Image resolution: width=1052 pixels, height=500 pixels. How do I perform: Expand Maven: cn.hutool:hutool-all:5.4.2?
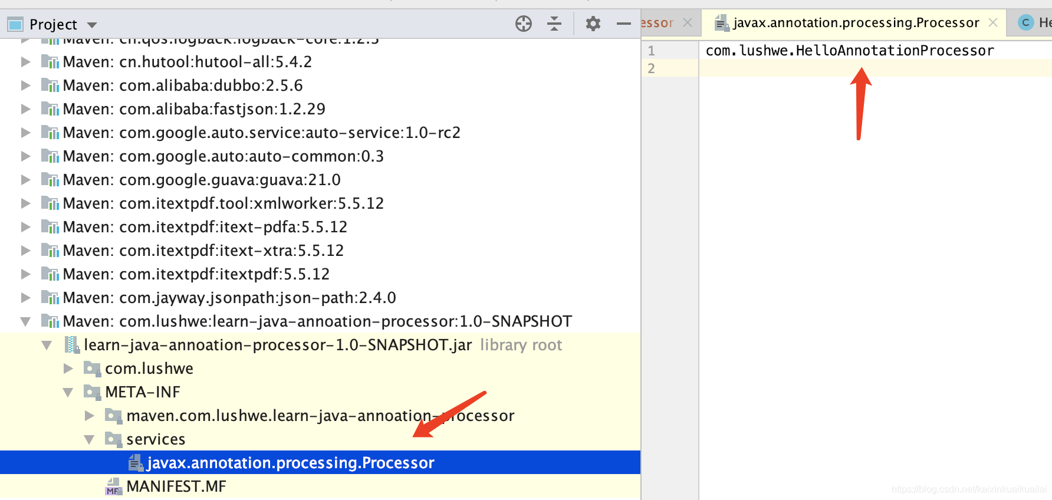point(25,62)
